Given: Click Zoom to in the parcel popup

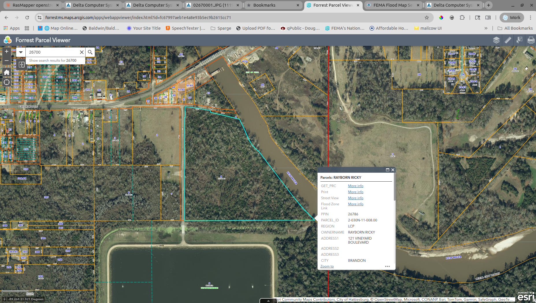Looking at the screenshot, I should click(x=327, y=266).
